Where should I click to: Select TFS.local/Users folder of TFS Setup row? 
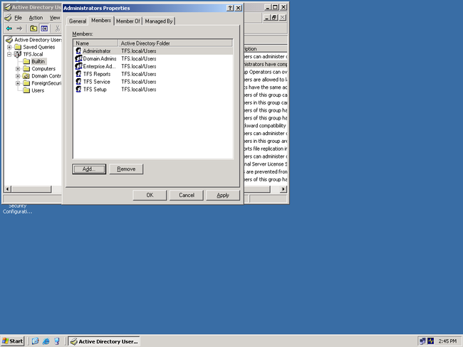click(x=139, y=89)
